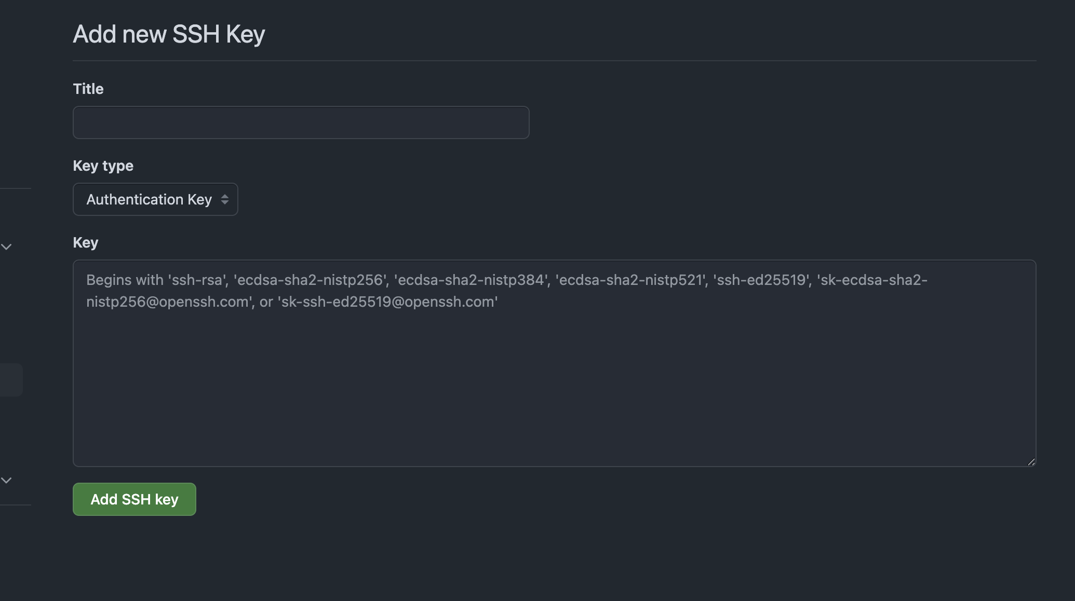Expand the lower sidebar chevron
The height and width of the screenshot is (601, 1075).
point(6,481)
